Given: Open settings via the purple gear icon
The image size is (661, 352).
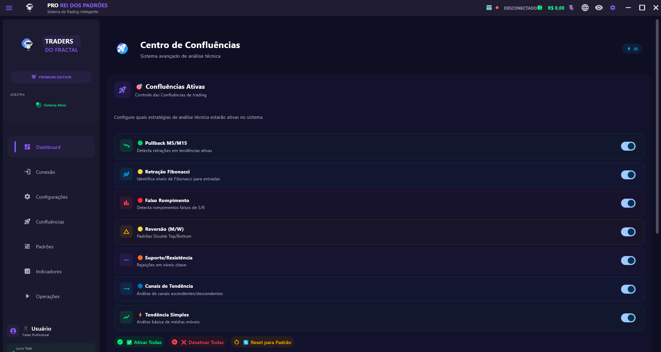Looking at the screenshot, I should point(613,8).
